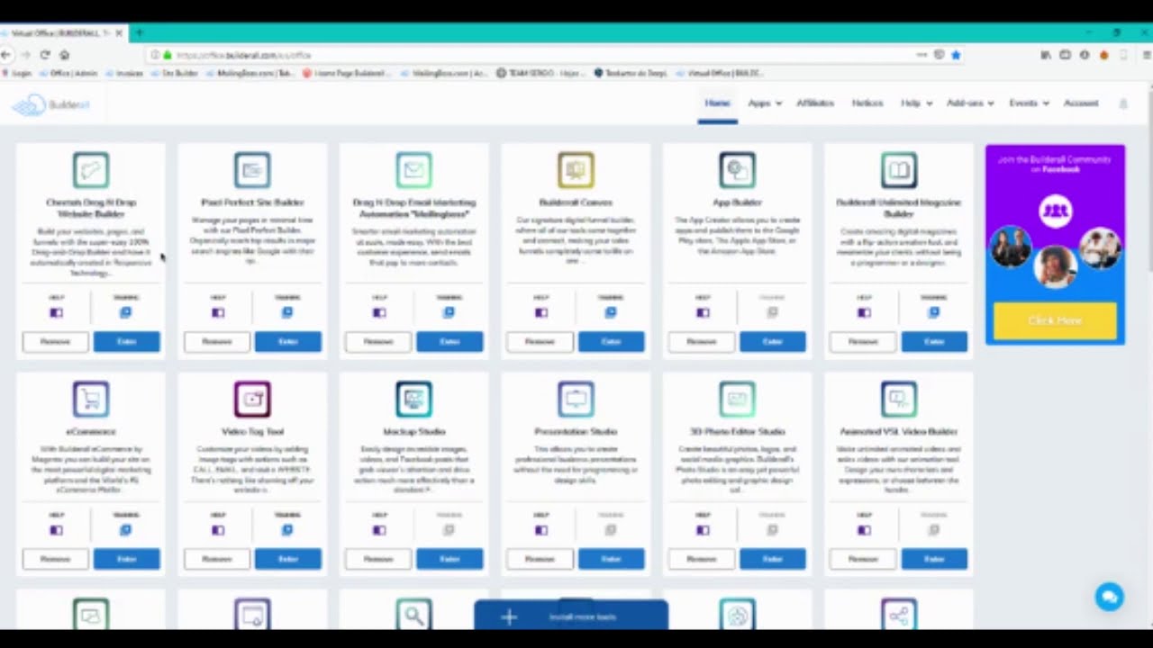Open Training for Video Tag Tool
The height and width of the screenshot is (648, 1153).
287,530
